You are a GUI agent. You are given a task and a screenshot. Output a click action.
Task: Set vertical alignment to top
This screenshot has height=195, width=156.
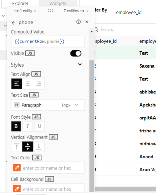(17, 146)
